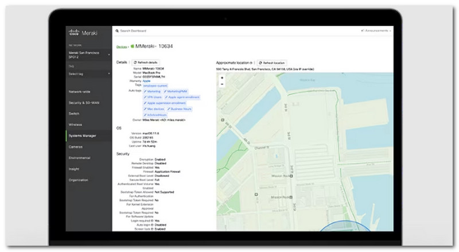Click the 500 Terry A Francois Blvd address
This screenshot has height=252, width=459.
tap(265, 69)
